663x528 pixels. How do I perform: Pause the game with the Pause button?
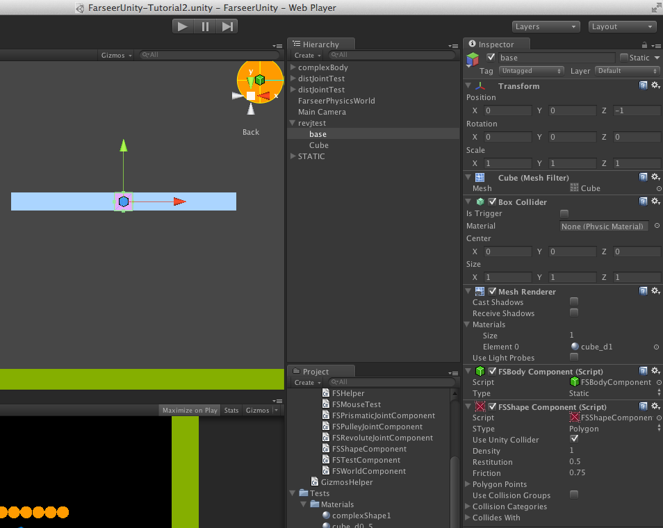click(205, 26)
